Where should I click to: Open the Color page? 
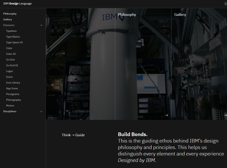(x=9, y=48)
